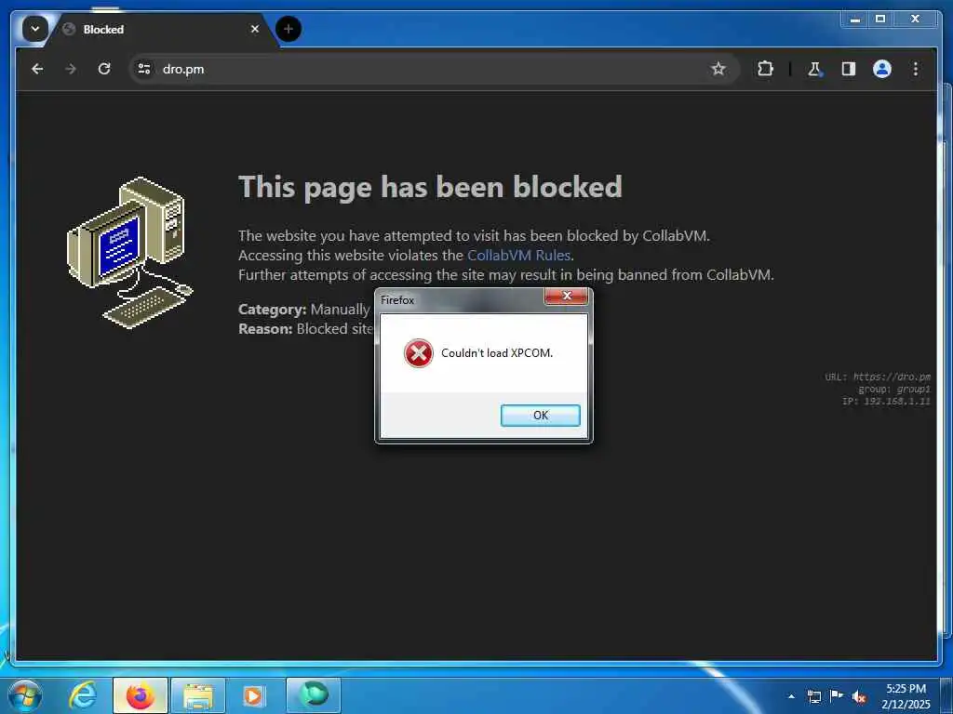Click the group: group1 text
This screenshot has height=714, width=953.
[894, 390]
